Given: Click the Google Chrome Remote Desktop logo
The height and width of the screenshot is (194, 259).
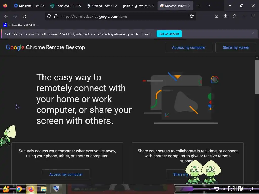Looking at the screenshot, I should 46,47.
